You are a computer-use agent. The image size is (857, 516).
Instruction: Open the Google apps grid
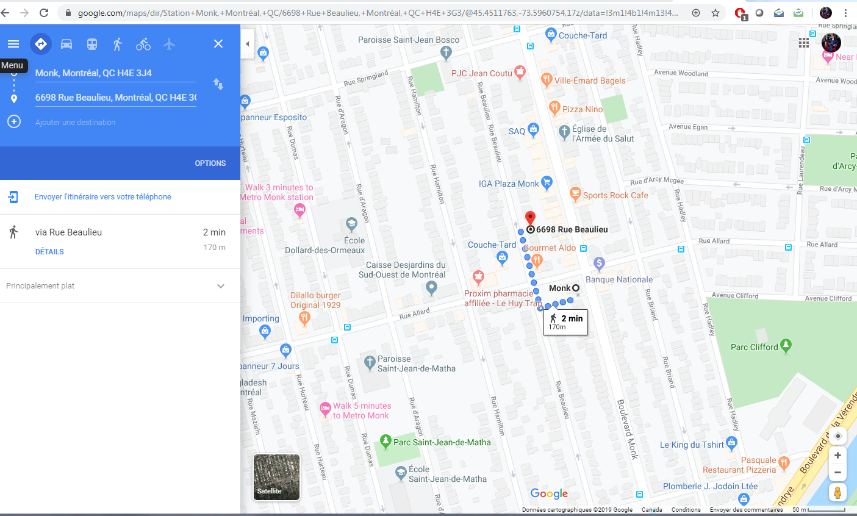coord(804,43)
